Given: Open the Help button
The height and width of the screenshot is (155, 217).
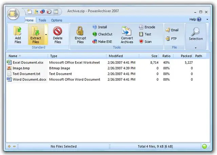Looking at the screenshot, I should pos(195,19).
